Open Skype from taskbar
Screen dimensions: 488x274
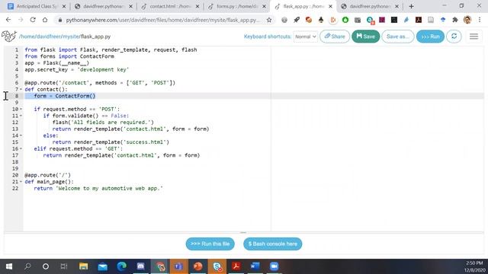coord(217,266)
